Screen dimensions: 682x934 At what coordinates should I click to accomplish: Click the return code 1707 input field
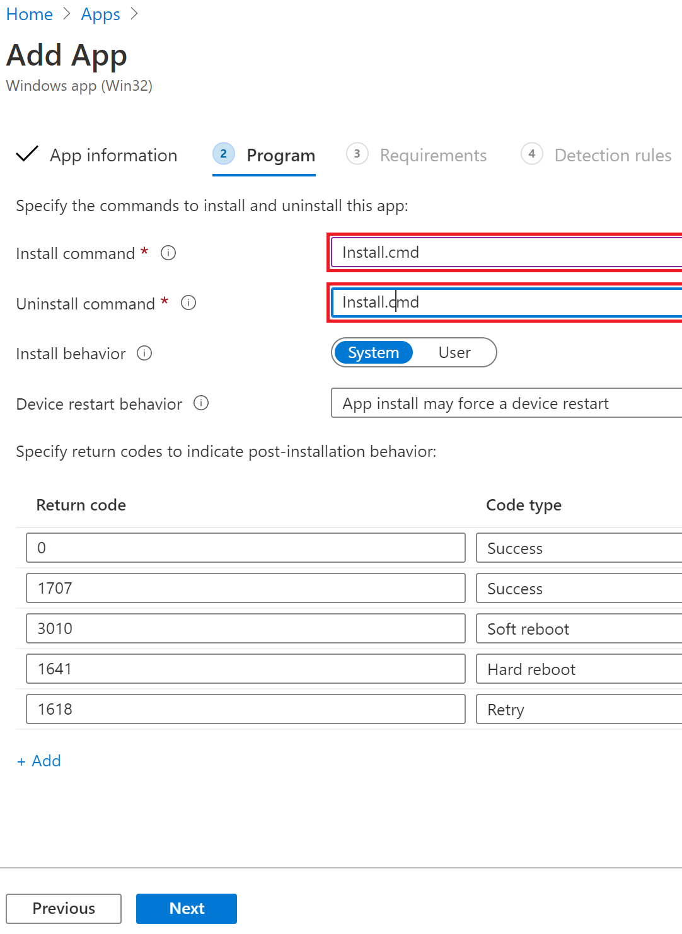coord(245,588)
